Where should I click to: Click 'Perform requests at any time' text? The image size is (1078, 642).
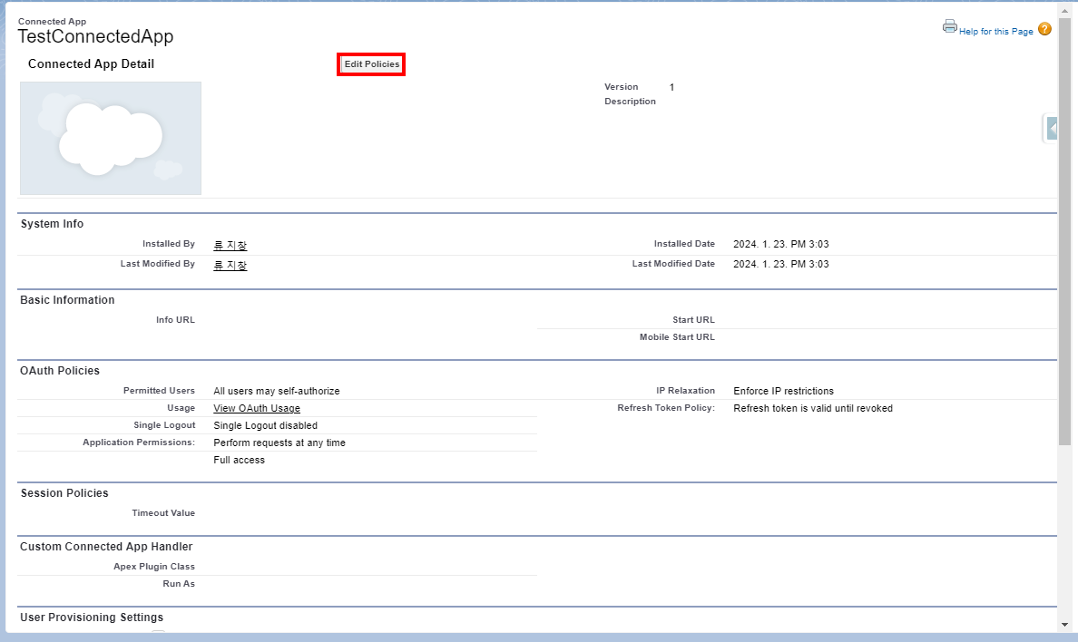click(x=279, y=443)
